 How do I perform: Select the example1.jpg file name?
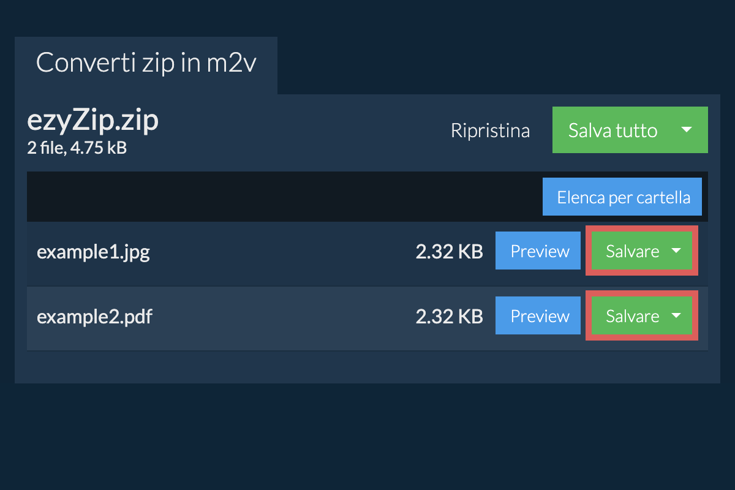tap(93, 252)
